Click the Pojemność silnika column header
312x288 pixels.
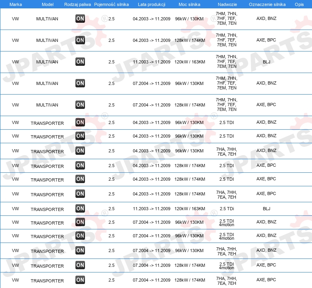click(x=111, y=4)
